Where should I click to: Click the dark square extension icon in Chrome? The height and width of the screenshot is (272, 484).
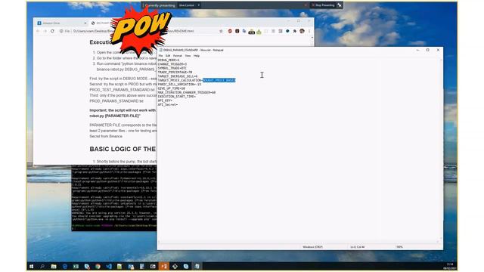[x=237, y=31]
